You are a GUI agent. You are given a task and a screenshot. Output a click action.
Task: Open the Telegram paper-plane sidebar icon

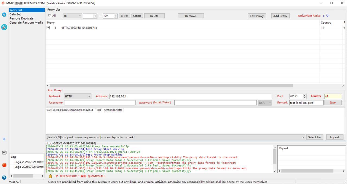click(4, 15)
